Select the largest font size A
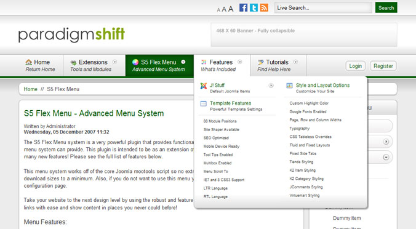Screen dimensions: 416x229 point(231,9)
